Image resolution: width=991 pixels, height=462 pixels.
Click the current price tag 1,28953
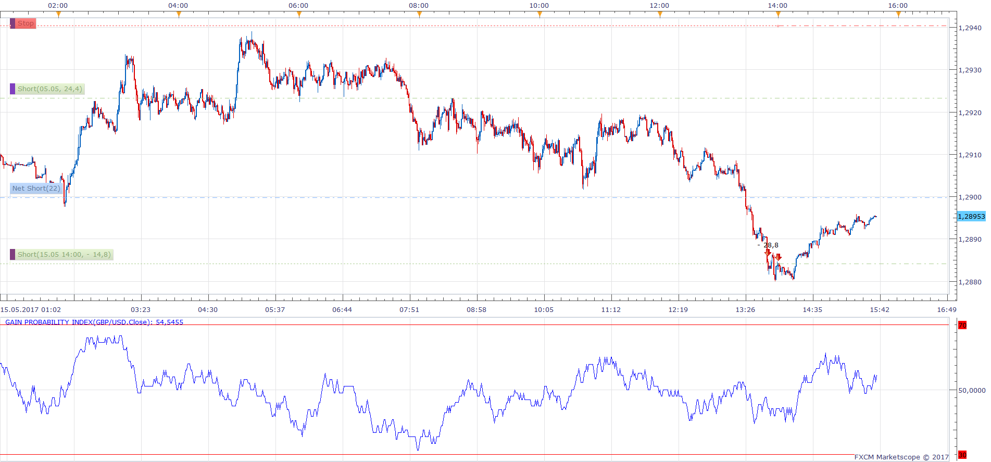[971, 217]
